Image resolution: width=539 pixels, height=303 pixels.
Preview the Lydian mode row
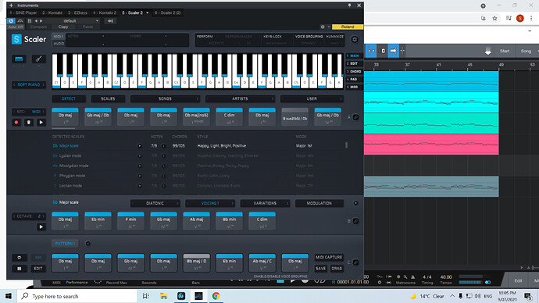(140, 155)
